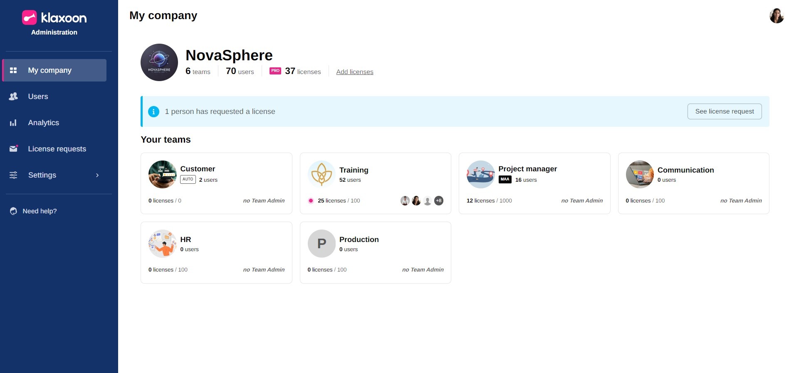
Task: Open the Users section icon
Action: pos(13,96)
